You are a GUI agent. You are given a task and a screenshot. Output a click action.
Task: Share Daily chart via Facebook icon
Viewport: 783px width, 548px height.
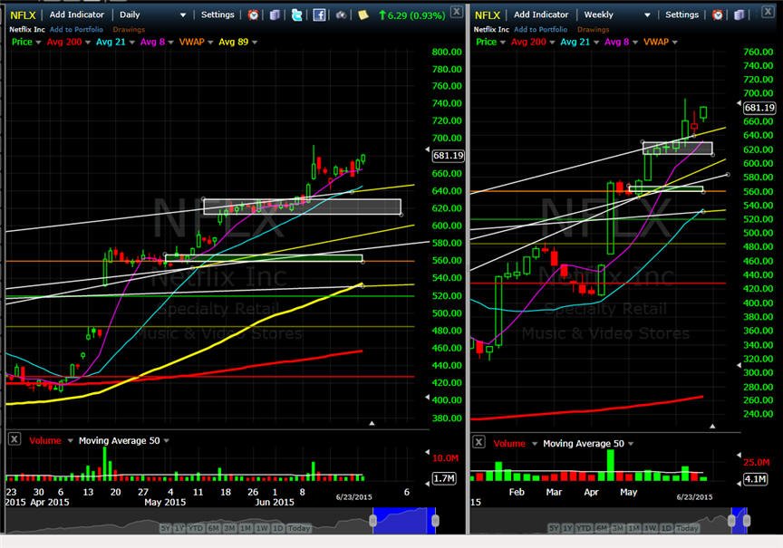coord(319,15)
